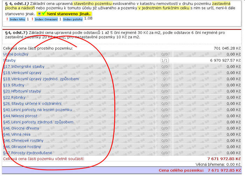Open §19 Studny section
The height and width of the screenshot is (176, 245).
point(14,85)
